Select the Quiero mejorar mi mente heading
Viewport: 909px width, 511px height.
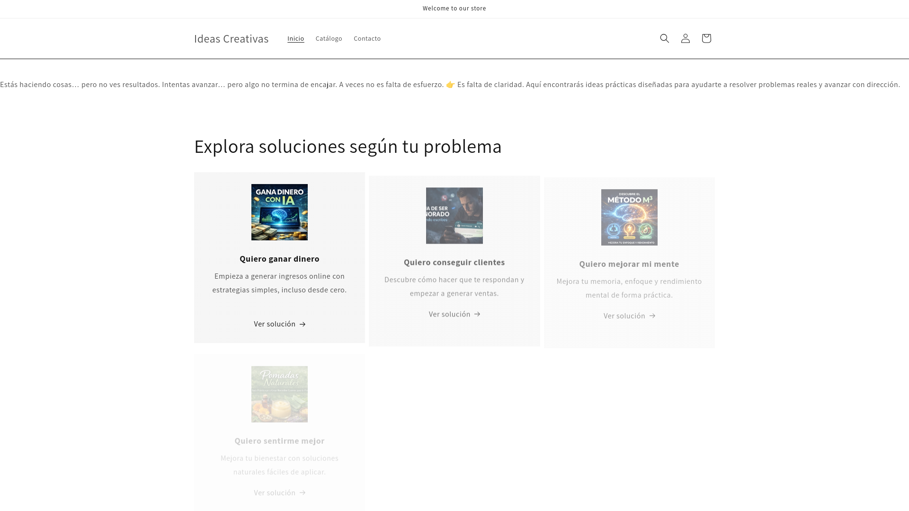(x=629, y=264)
